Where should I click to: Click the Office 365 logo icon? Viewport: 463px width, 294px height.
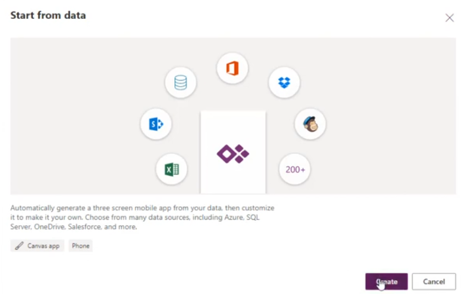(x=233, y=68)
